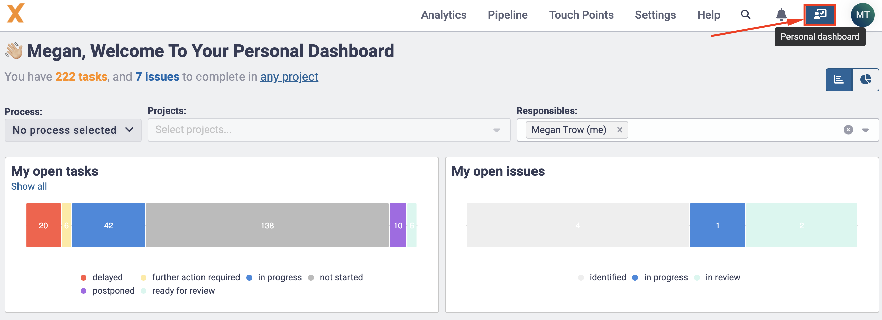This screenshot has height=320, width=882.
Task: Select the bar chart view icon
Action: 839,79
